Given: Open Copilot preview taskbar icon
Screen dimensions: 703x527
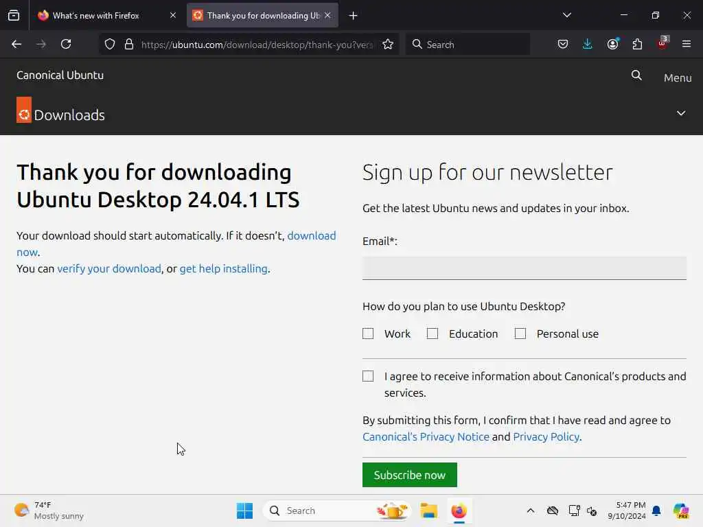Looking at the screenshot, I should 681,511.
